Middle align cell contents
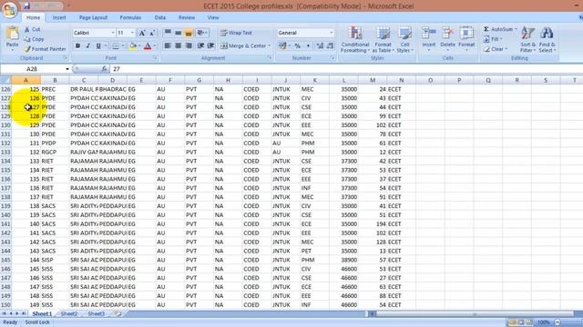Image resolution: width=583 pixels, height=327 pixels. point(179,33)
